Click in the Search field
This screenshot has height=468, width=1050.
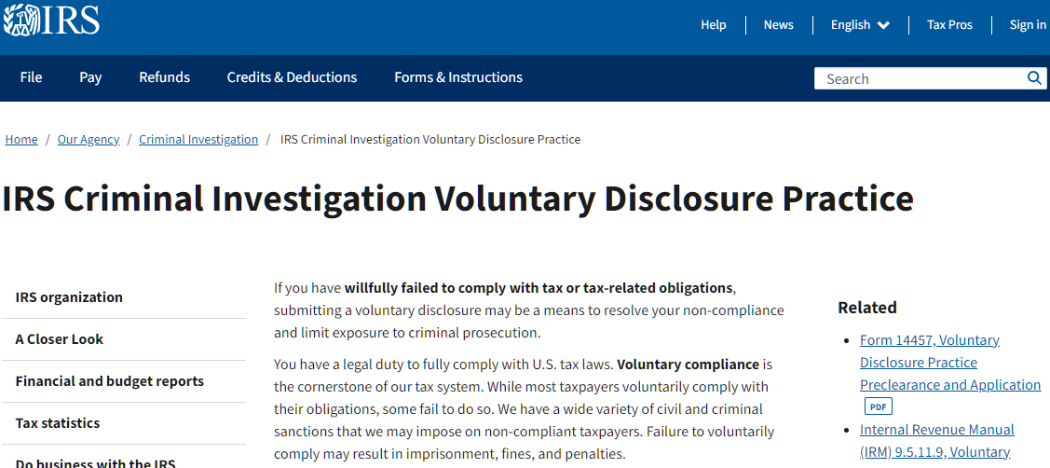(920, 78)
